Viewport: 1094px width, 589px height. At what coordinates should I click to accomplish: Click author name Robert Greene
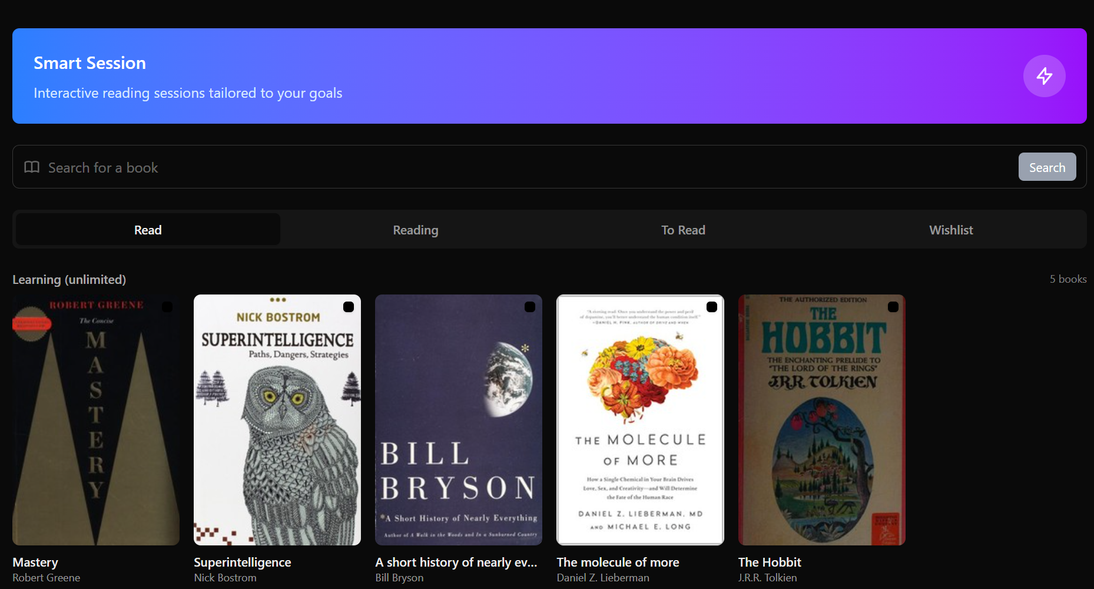coord(47,578)
